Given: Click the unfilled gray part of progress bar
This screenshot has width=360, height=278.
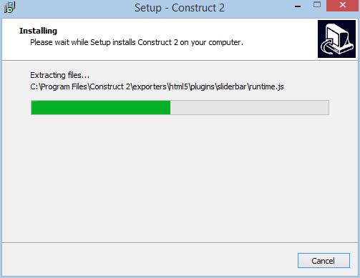Looking at the screenshot, I should [x=250, y=107].
